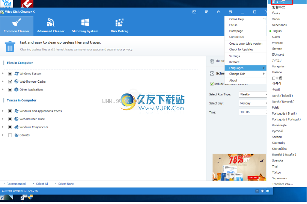Select Français language
The image size is (307, 204).
pos(277,43)
